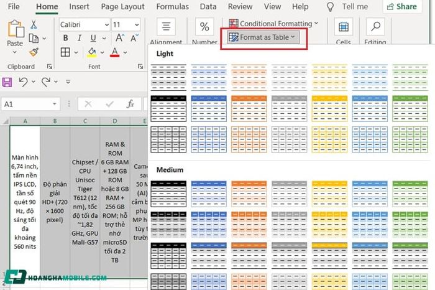This screenshot has height=290, width=435.
Task: Choose Medium blue banded style, first row
Action: click(209, 194)
